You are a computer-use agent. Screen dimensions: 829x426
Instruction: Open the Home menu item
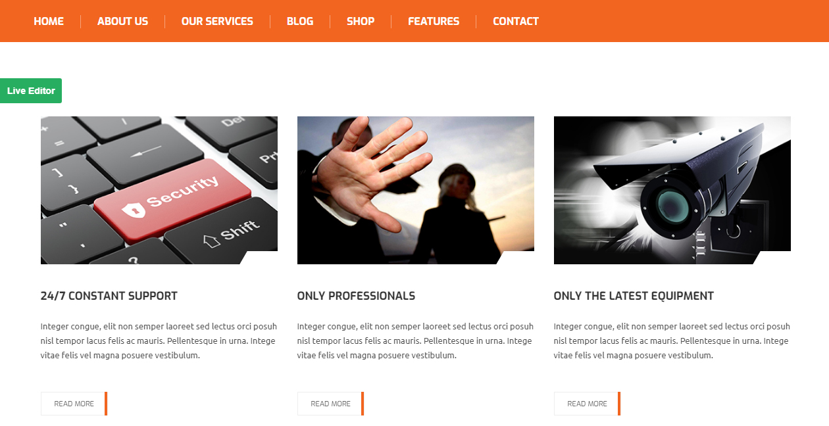tap(49, 21)
